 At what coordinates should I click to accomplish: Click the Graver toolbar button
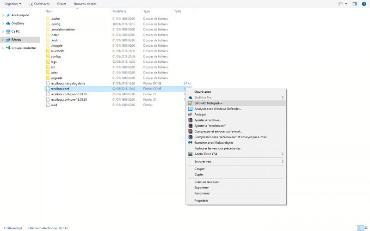click(62, 4)
